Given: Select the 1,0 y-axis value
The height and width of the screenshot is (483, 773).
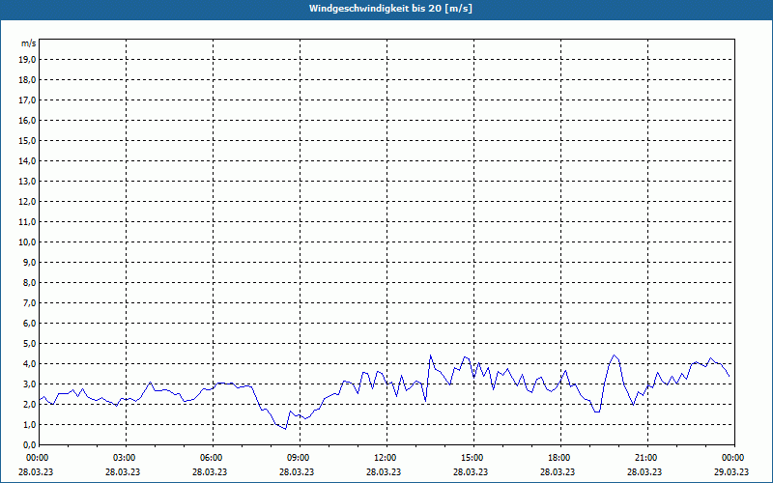Looking at the screenshot, I should [x=29, y=424].
